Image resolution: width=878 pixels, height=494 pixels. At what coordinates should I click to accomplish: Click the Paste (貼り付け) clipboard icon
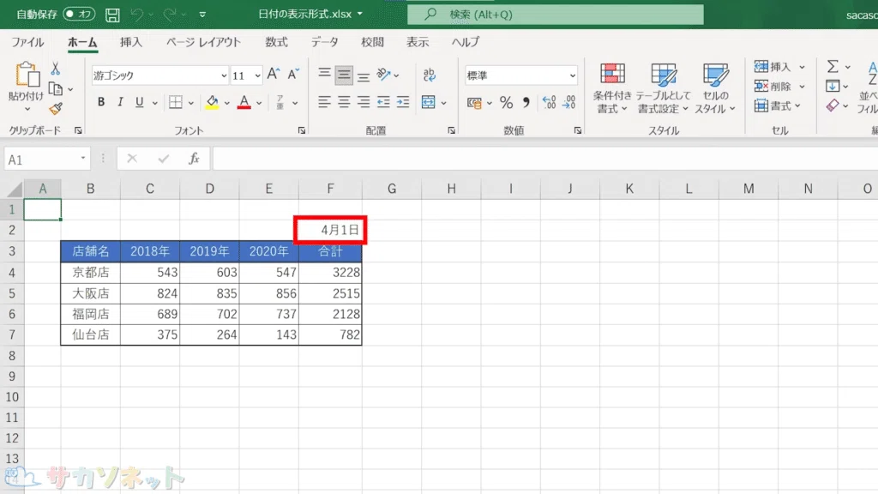click(27, 75)
